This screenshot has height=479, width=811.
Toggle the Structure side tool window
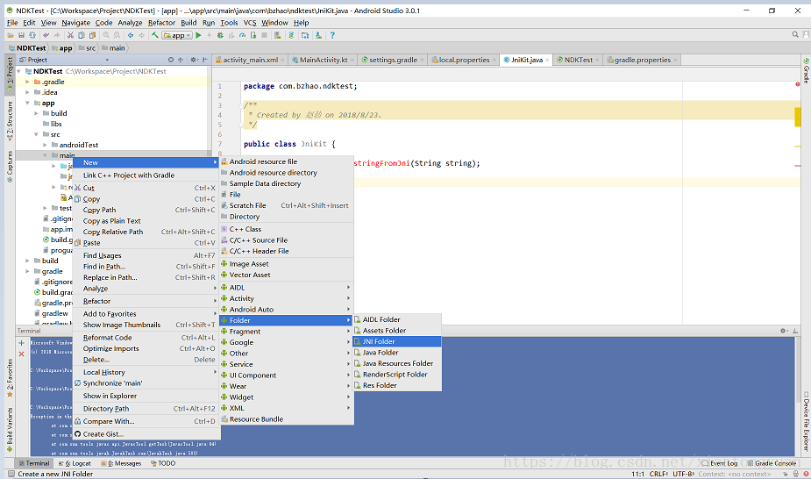click(x=10, y=121)
